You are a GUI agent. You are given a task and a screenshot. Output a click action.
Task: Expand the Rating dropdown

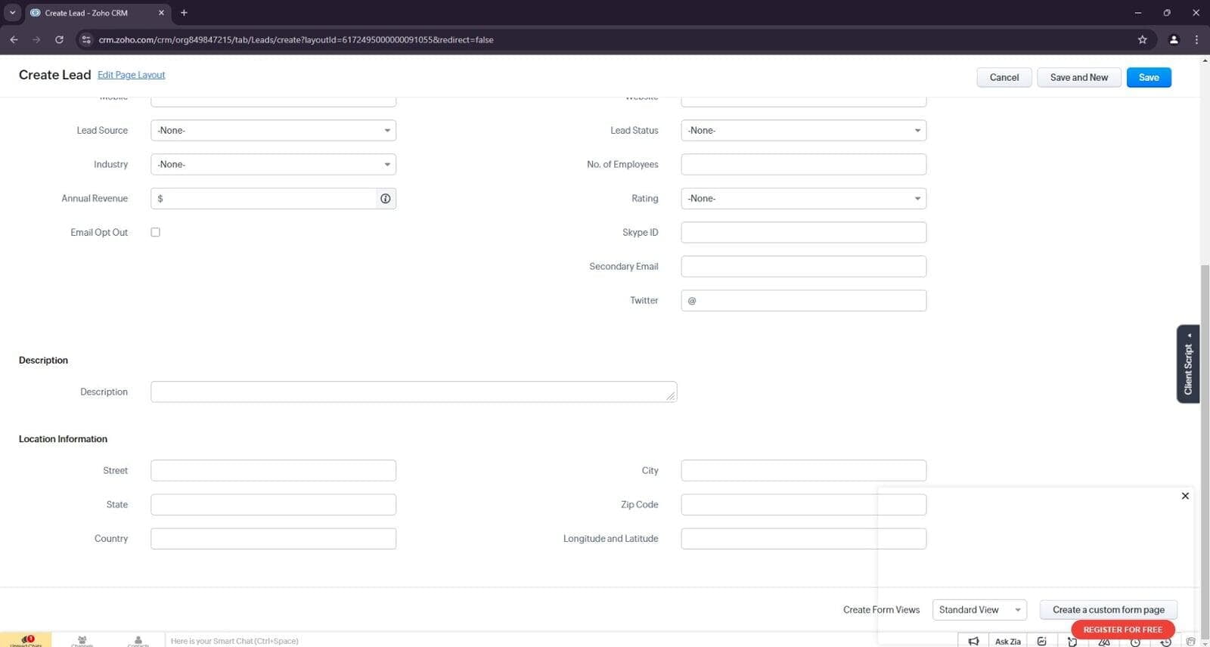(803, 199)
